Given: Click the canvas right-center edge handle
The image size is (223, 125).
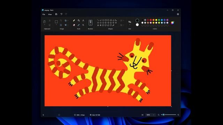Looking at the screenshot, I should coord(171,70).
